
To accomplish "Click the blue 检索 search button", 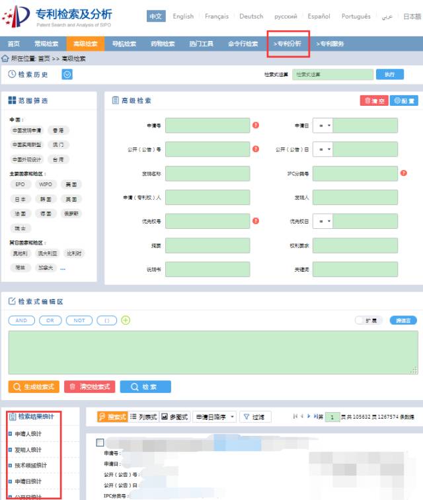I will [145, 387].
